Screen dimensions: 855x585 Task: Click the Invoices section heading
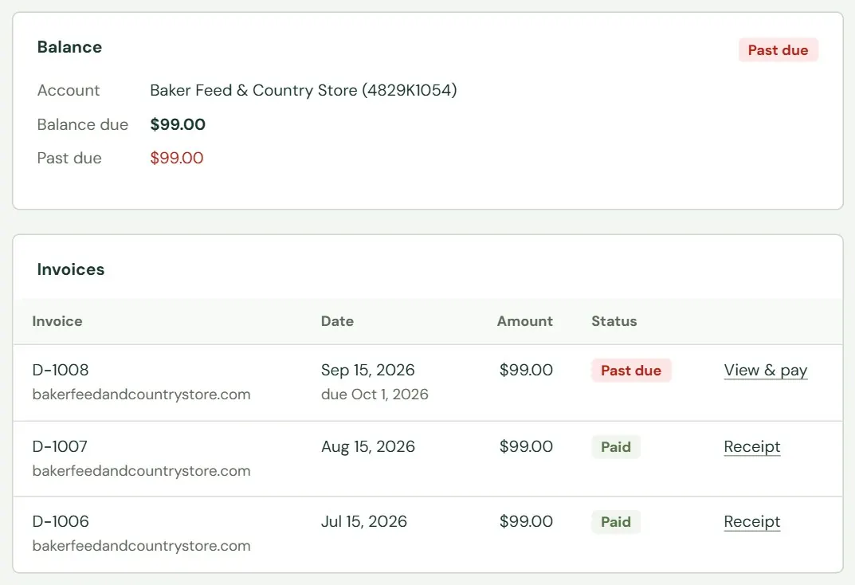(71, 269)
